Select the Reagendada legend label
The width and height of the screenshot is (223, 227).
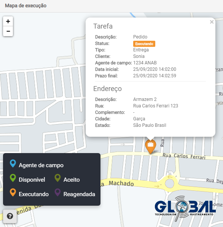(79, 194)
